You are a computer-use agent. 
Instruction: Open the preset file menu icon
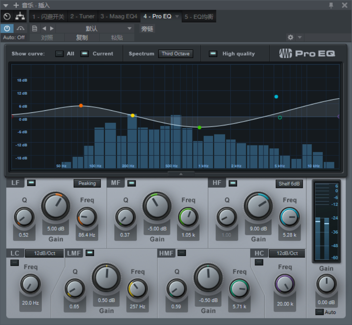point(35,28)
